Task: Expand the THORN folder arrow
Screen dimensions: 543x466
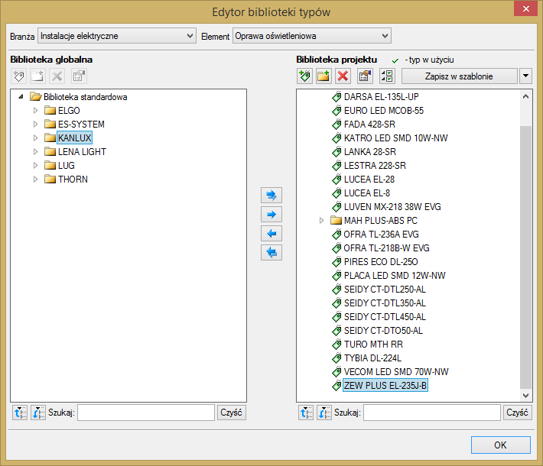Action: 35,180
